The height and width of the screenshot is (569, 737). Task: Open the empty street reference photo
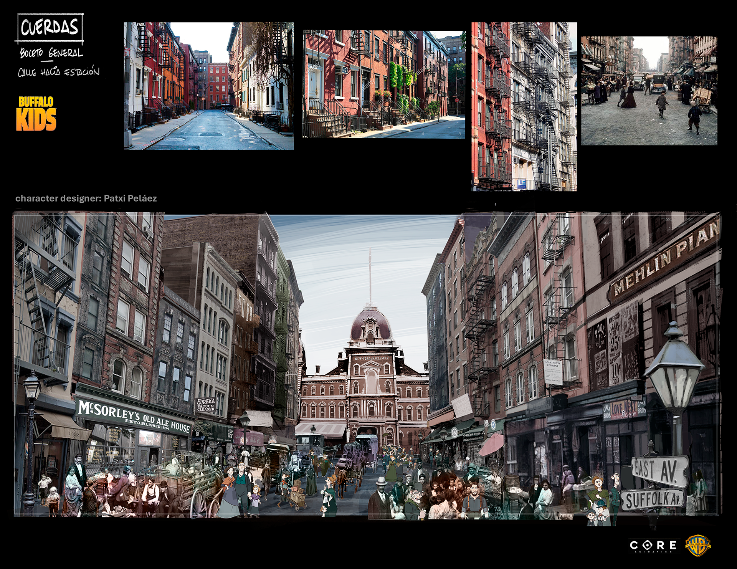[x=209, y=86]
